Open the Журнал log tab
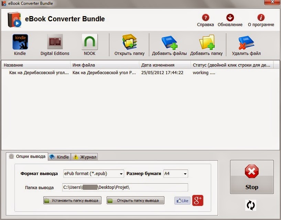 pyautogui.click(x=85, y=157)
